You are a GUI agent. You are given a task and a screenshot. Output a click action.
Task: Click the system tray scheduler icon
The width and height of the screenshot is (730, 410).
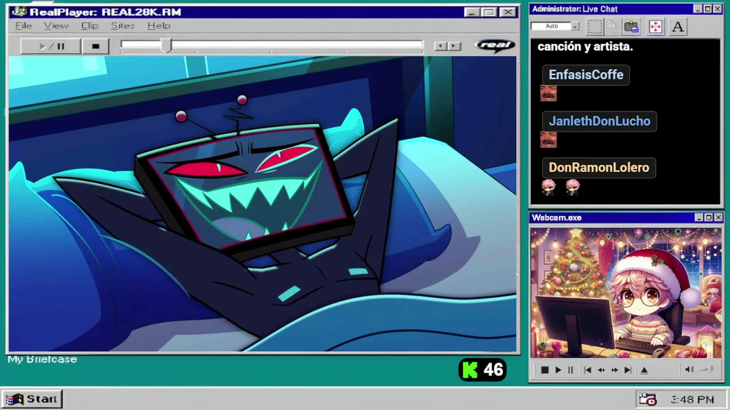(647, 399)
